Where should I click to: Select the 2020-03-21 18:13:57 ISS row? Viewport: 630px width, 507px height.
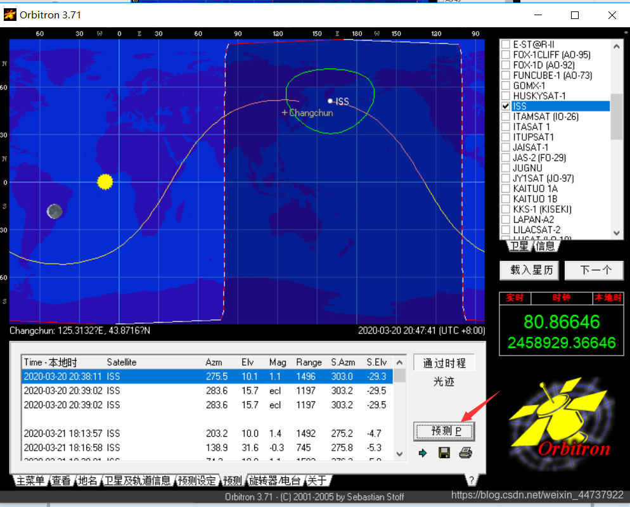207,433
